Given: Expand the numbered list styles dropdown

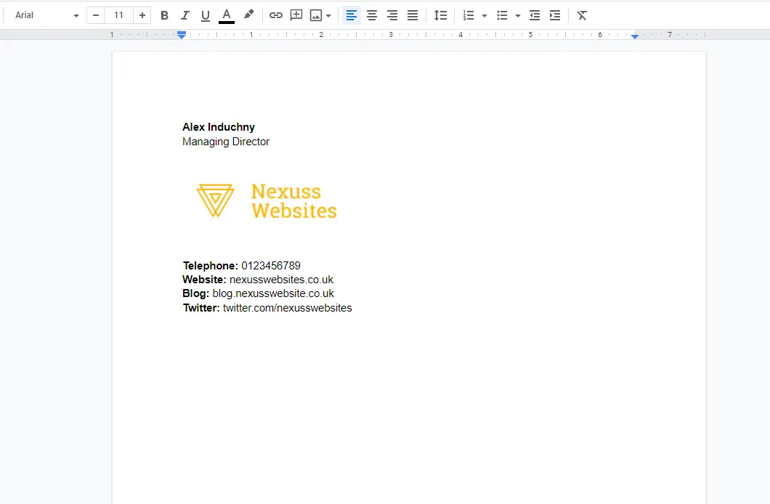Looking at the screenshot, I should click(484, 15).
